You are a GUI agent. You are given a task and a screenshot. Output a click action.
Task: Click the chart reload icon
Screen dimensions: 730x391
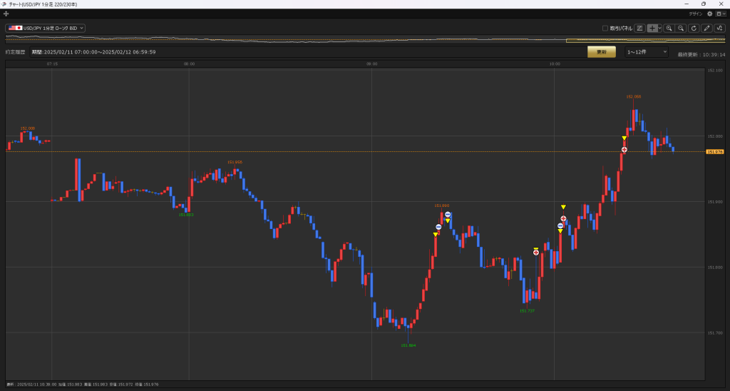(x=694, y=28)
